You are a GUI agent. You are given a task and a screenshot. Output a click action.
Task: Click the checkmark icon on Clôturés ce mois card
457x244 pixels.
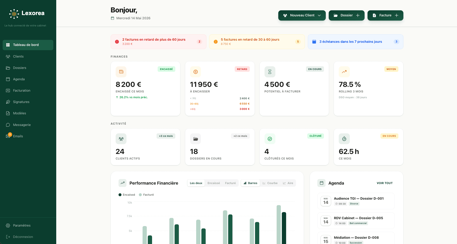pos(270,139)
